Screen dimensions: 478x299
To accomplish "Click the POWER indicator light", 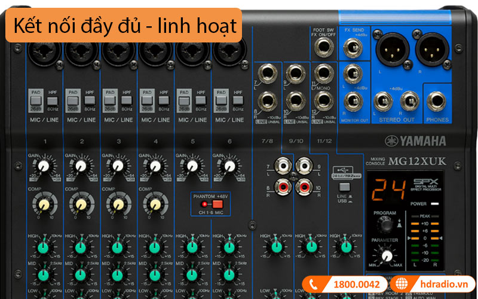I will [434, 203].
